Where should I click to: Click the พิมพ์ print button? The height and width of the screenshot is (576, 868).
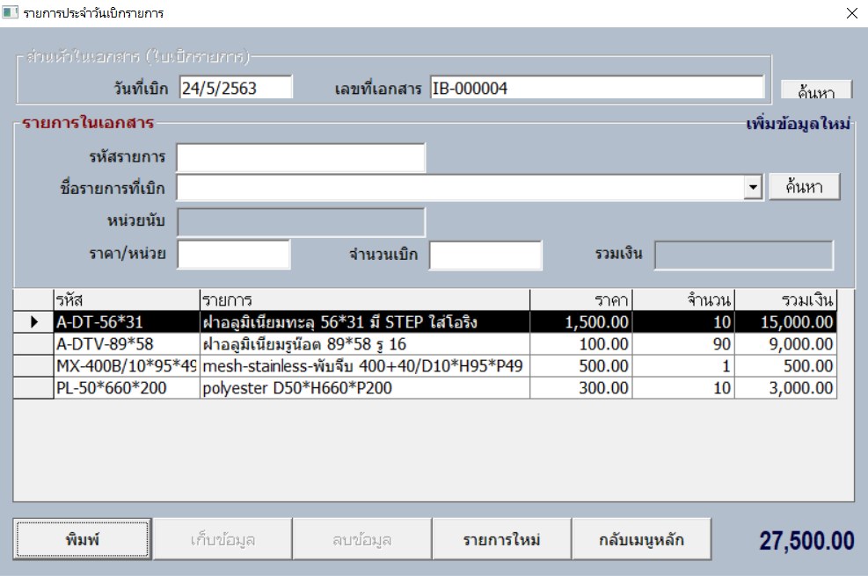pos(83,539)
